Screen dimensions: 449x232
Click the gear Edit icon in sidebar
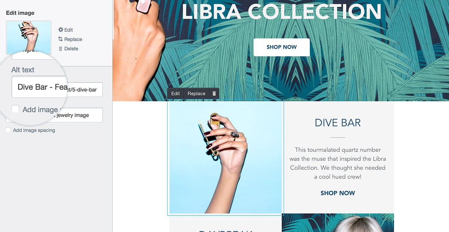tap(61, 30)
